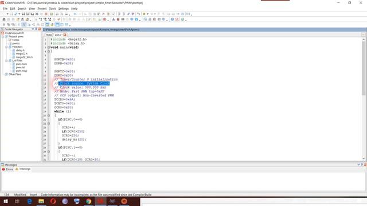Viewport: 367px width, 206px height.
Task: Open the Tools menu
Action: 52,9
